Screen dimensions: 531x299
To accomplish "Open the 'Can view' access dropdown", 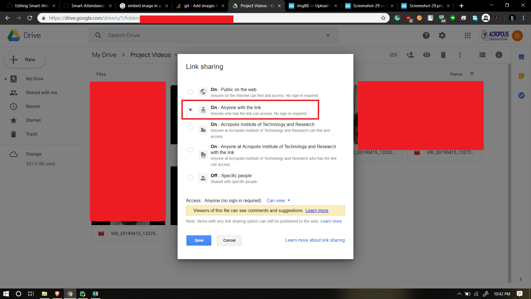I will tap(278, 200).
